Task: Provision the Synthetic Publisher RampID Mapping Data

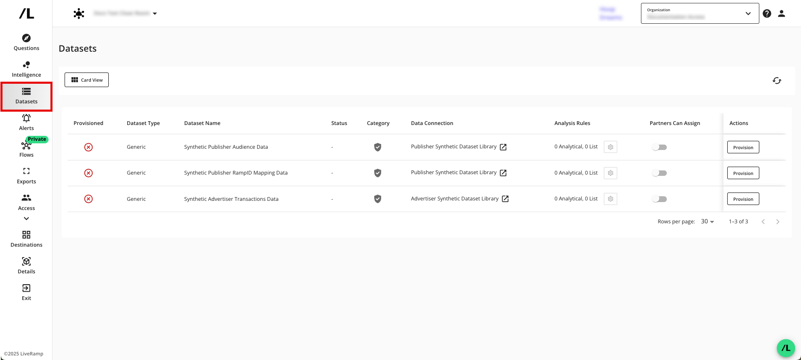Action: coord(743,173)
